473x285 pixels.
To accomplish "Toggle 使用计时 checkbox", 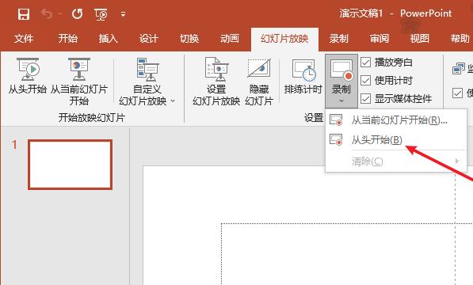I will pos(365,81).
